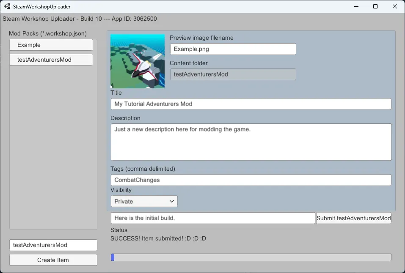Click the 'Description' label

tap(125, 118)
